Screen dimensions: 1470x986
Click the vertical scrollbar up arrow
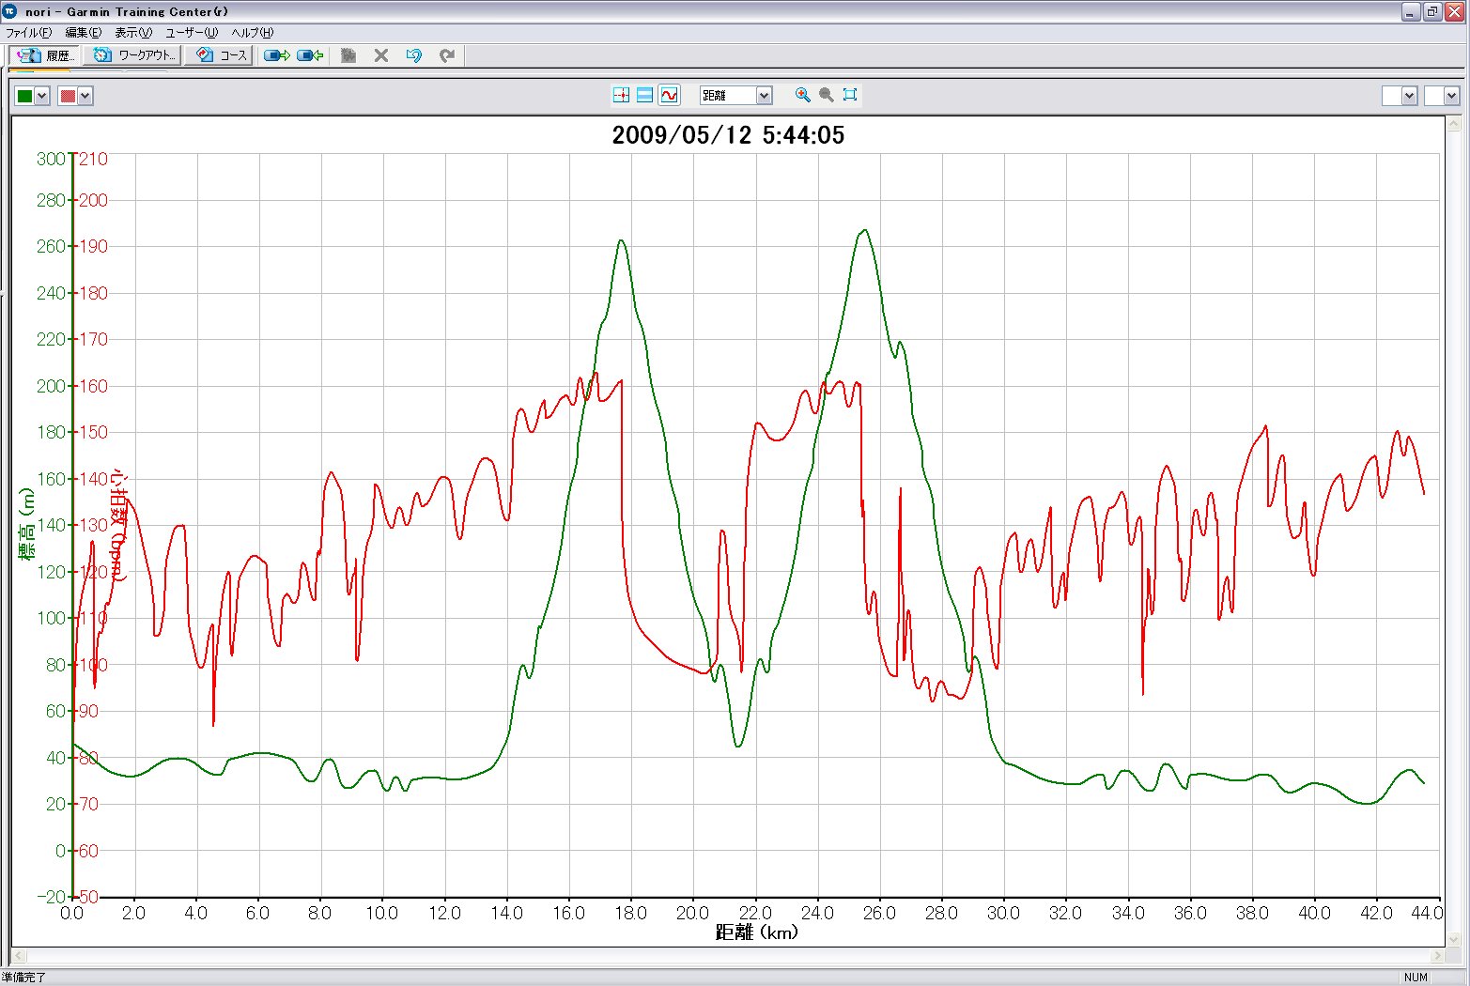tap(1454, 124)
